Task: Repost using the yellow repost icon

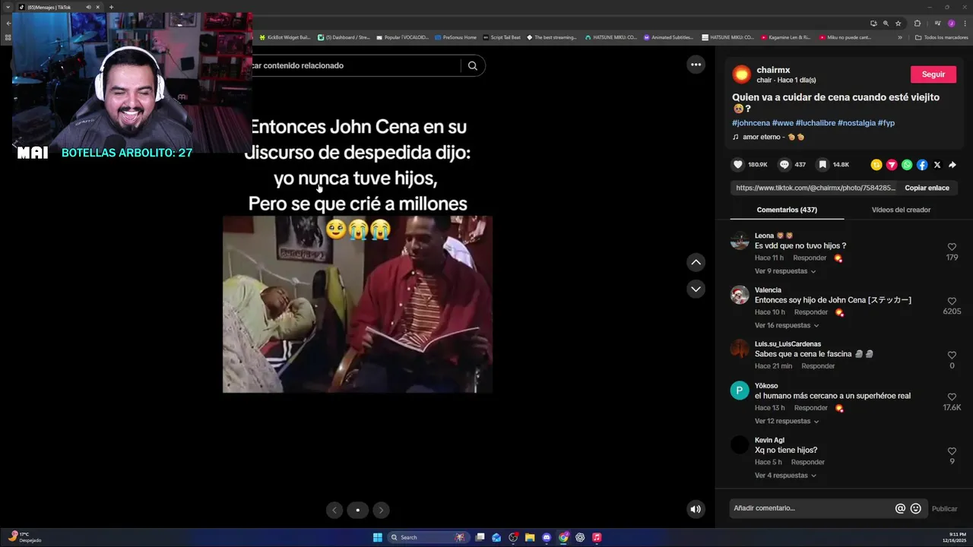Action: [x=876, y=164]
